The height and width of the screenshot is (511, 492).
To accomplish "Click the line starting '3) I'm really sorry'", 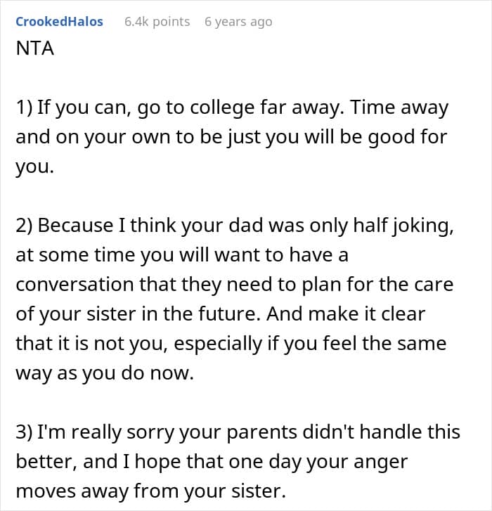I will click(x=238, y=431).
